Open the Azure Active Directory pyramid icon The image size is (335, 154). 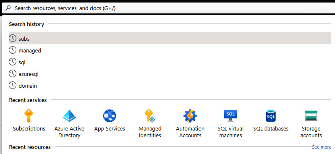click(x=69, y=116)
